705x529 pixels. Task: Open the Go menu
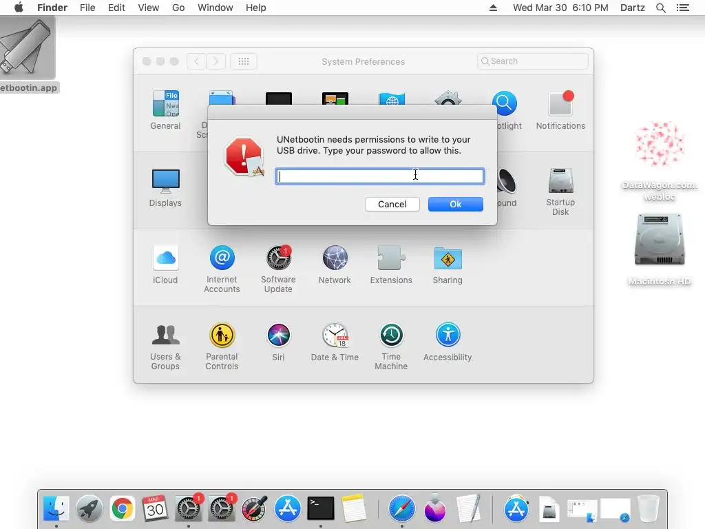[178, 8]
